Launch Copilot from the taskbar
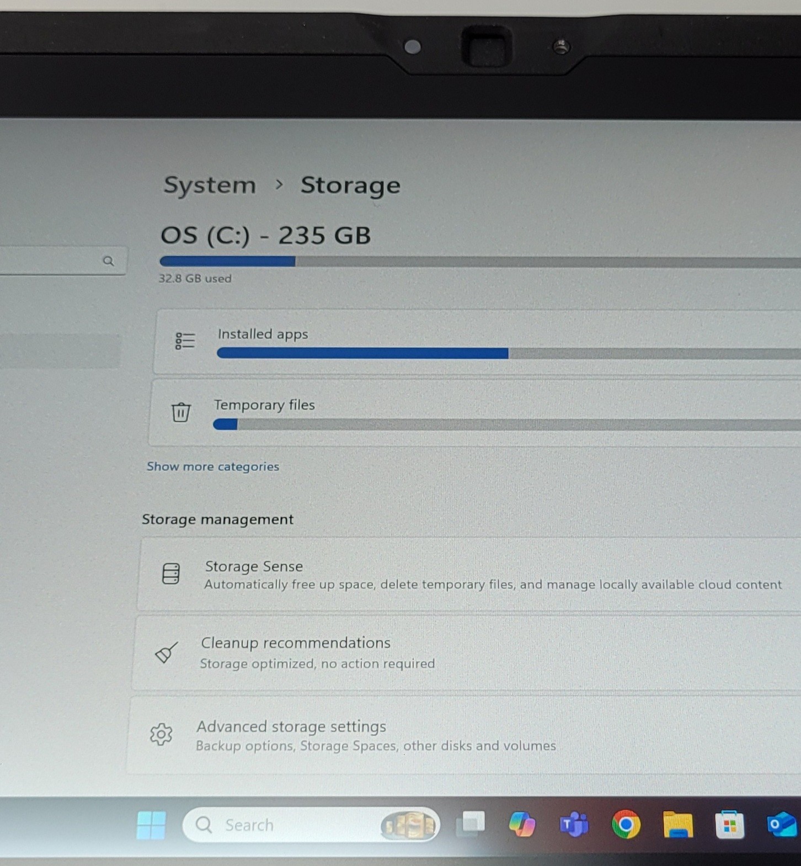The width and height of the screenshot is (801, 866). [x=521, y=825]
